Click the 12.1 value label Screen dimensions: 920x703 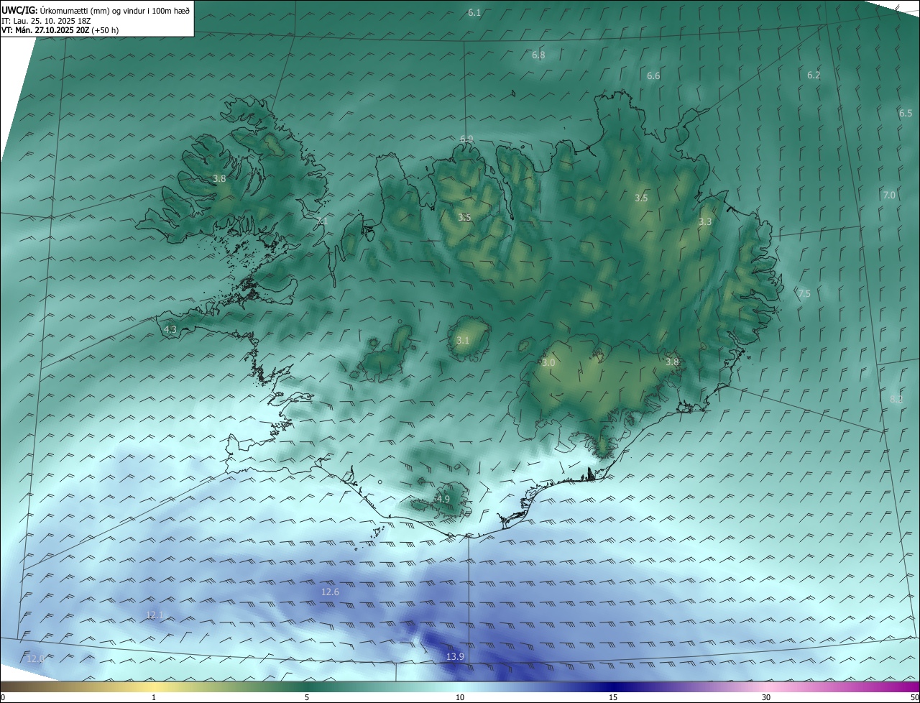pyautogui.click(x=155, y=615)
